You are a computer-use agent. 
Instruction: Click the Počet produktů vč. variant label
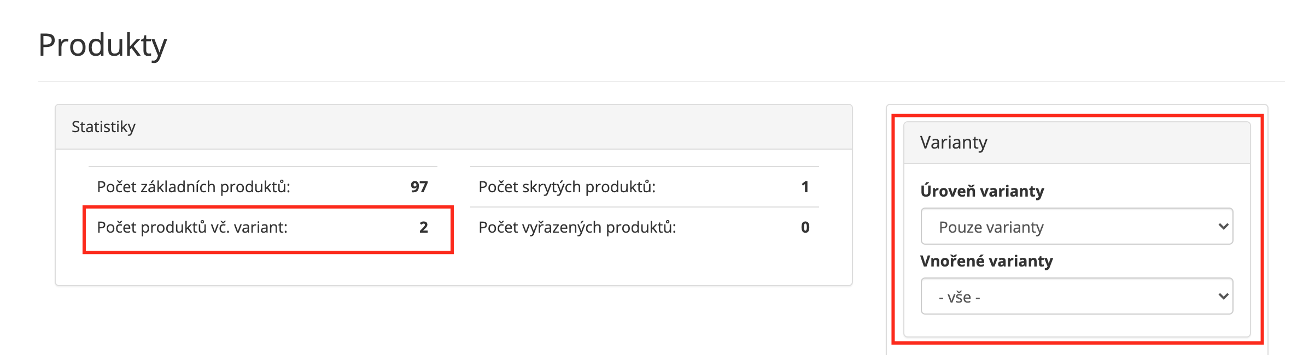[x=192, y=227]
